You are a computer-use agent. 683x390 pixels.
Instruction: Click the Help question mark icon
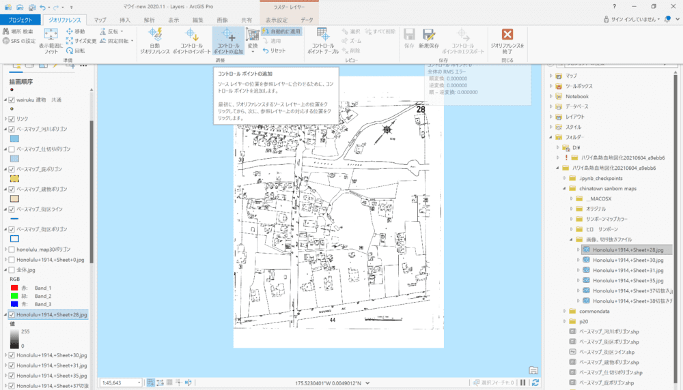614,7
